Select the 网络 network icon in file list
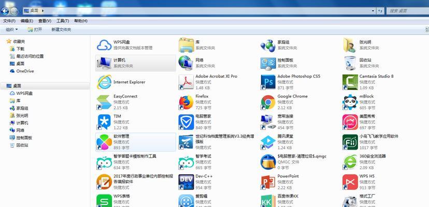Viewport: 429px width, 207px height. coord(186,63)
